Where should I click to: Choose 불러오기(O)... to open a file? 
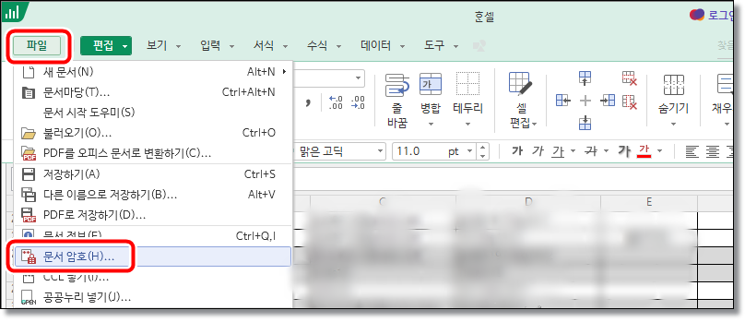pos(153,133)
